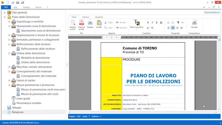The width and height of the screenshot is (222, 125).
Task: Select Misure di prevenzione rischi meccanici
Action: click(x=43, y=89)
